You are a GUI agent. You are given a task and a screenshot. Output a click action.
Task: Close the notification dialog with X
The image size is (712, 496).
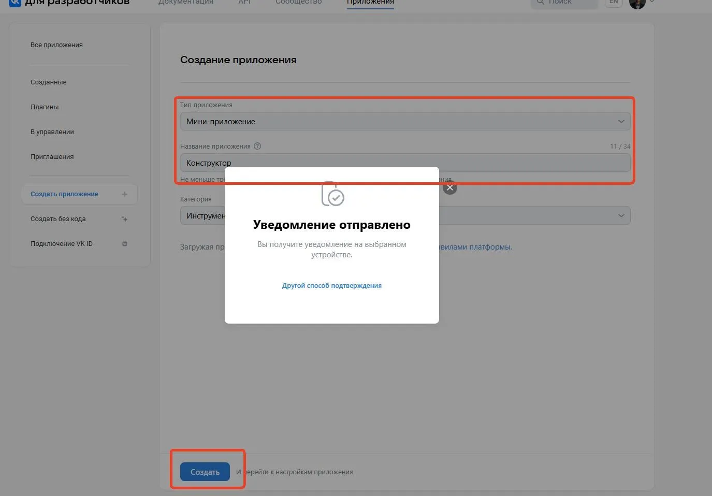[450, 187]
